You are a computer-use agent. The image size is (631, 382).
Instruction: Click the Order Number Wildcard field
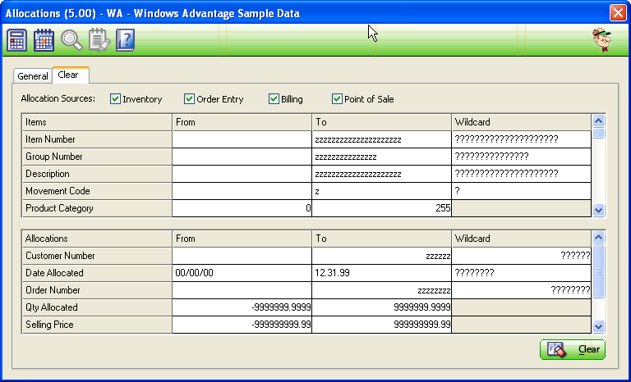521,290
